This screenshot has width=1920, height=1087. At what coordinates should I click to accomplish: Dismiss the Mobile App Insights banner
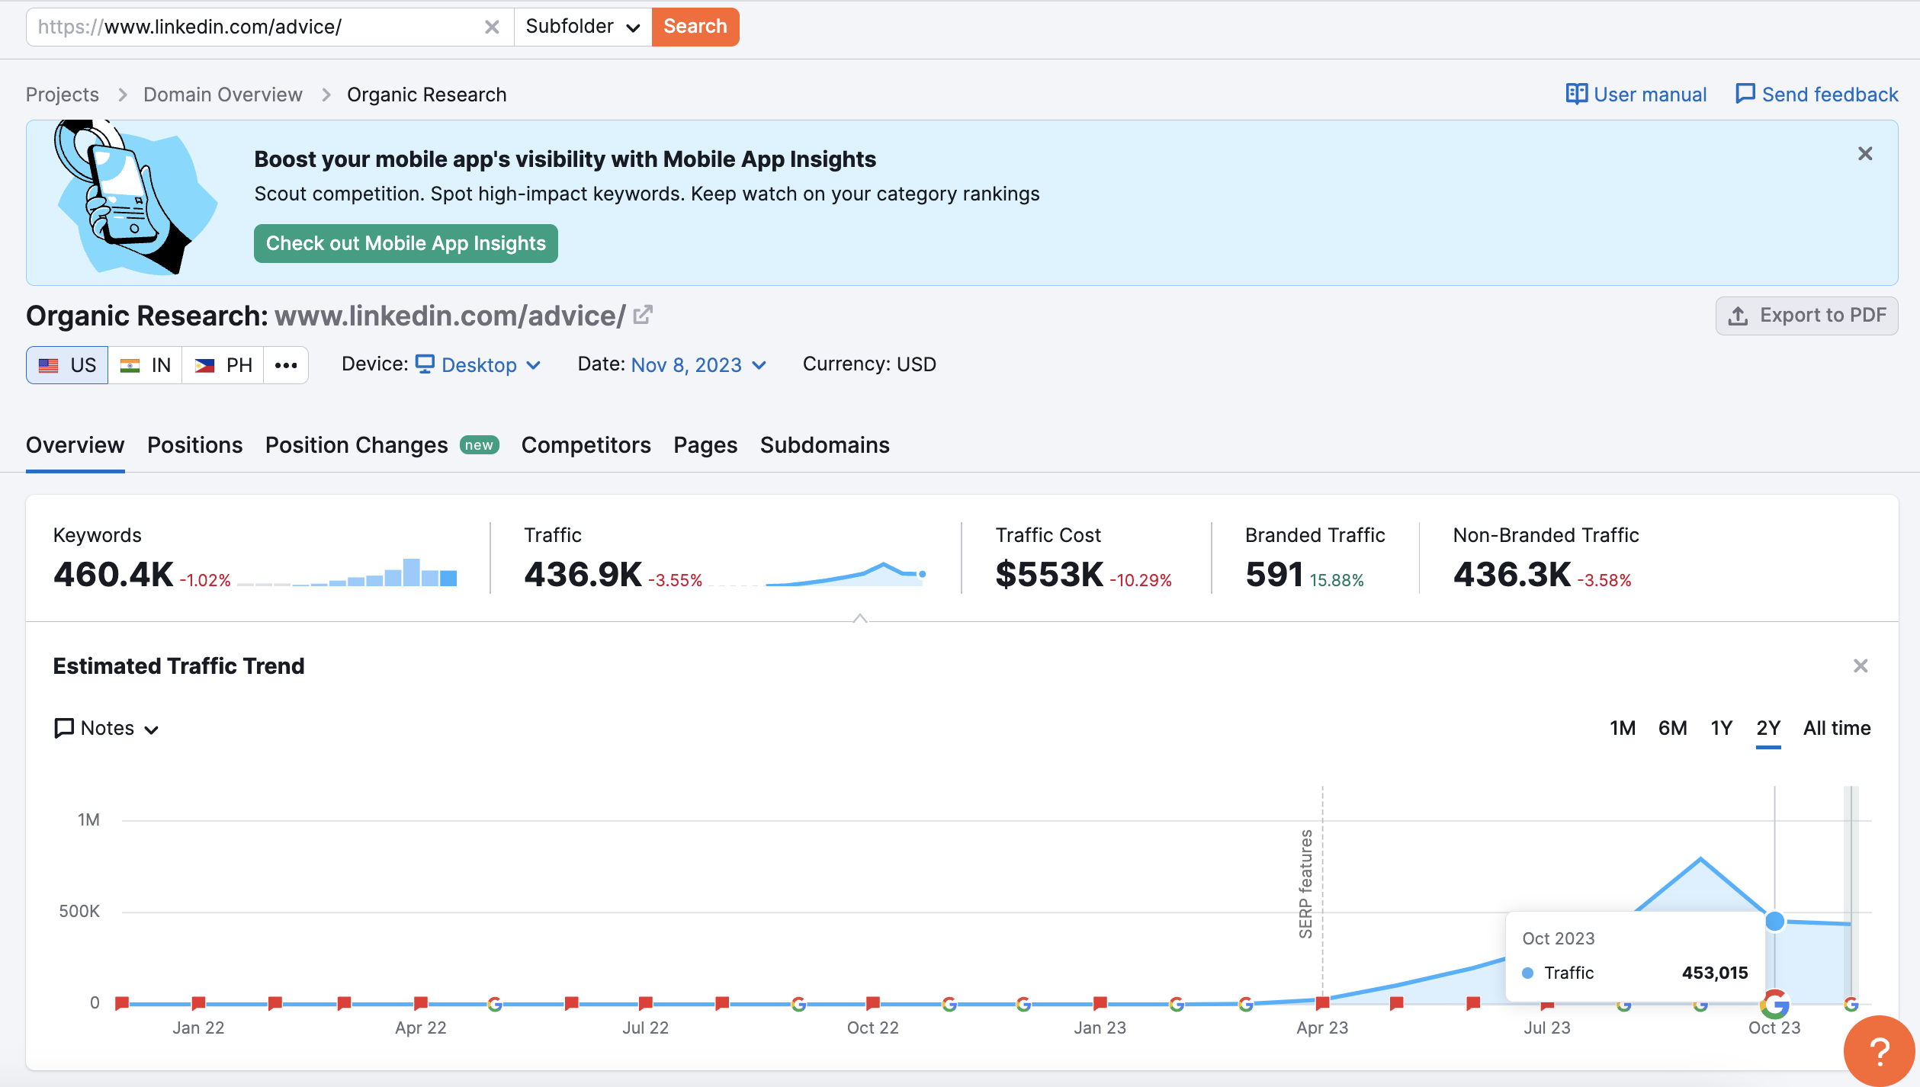coord(1865,152)
